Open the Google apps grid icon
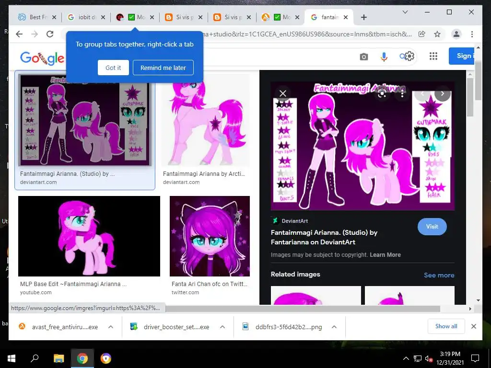 pos(433,56)
